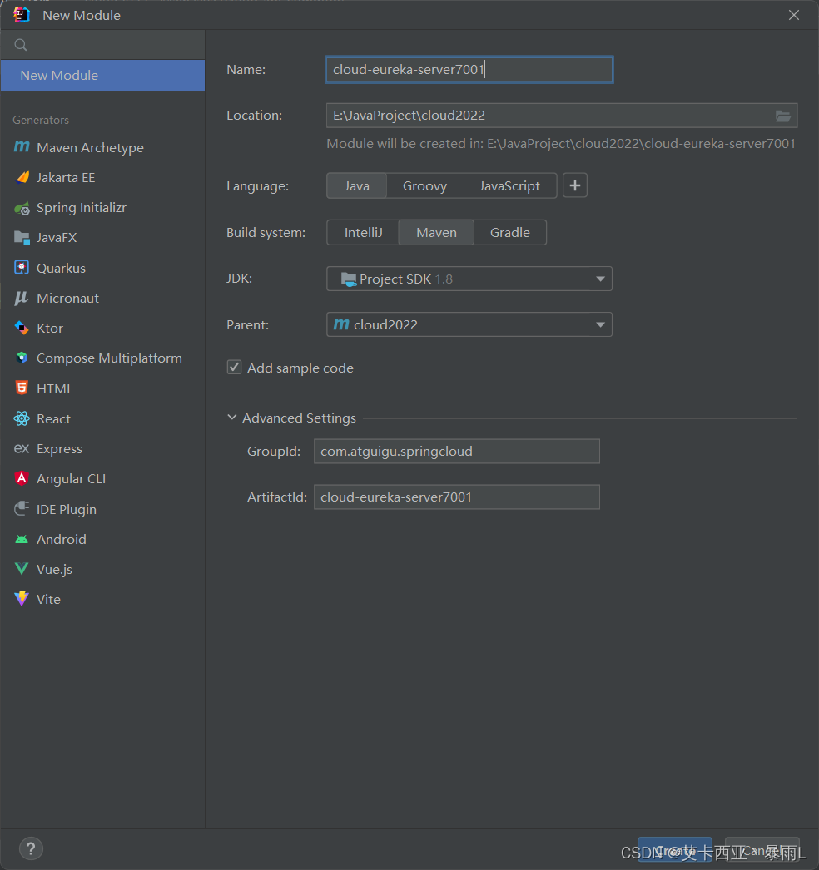The height and width of the screenshot is (870, 819).
Task: Click the HTML5 icon
Action: [22, 388]
